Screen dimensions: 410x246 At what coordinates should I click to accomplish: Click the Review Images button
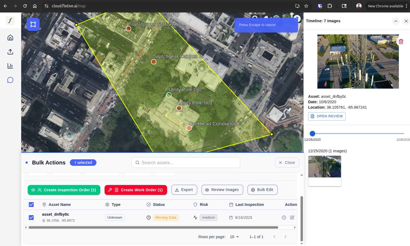(222, 190)
